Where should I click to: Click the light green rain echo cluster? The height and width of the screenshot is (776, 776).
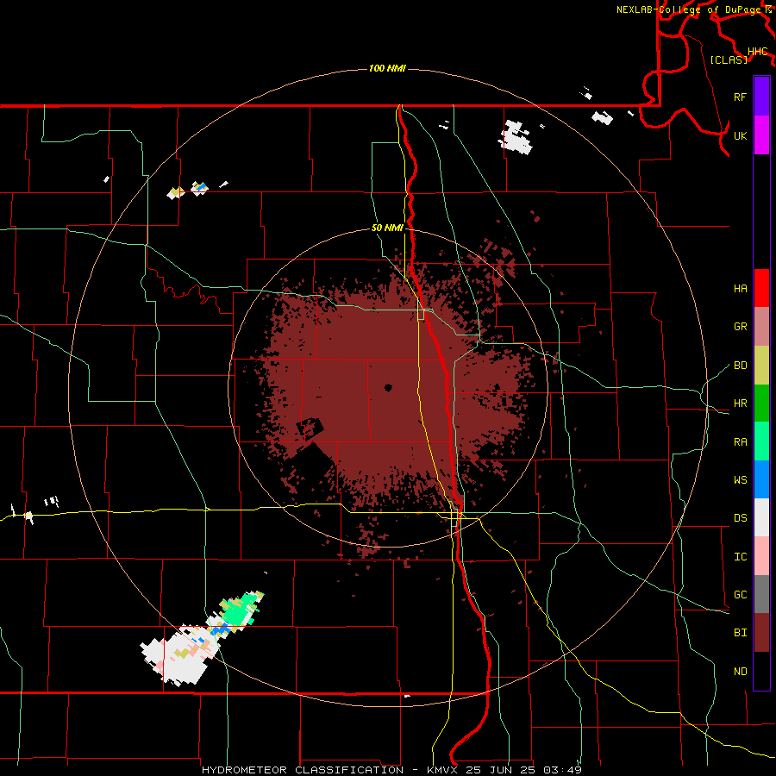[240, 609]
